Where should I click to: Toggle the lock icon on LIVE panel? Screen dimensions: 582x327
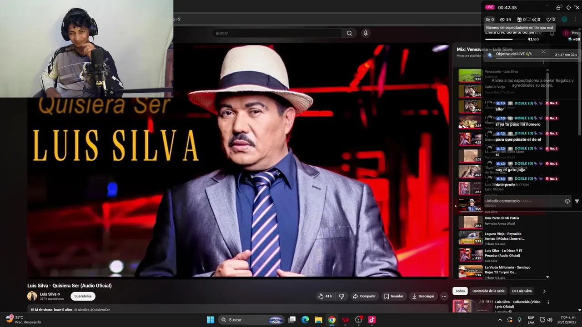[x=558, y=7]
